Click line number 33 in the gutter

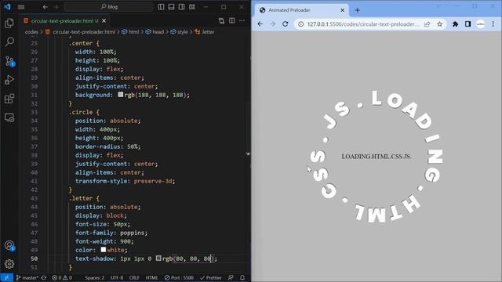35,112
